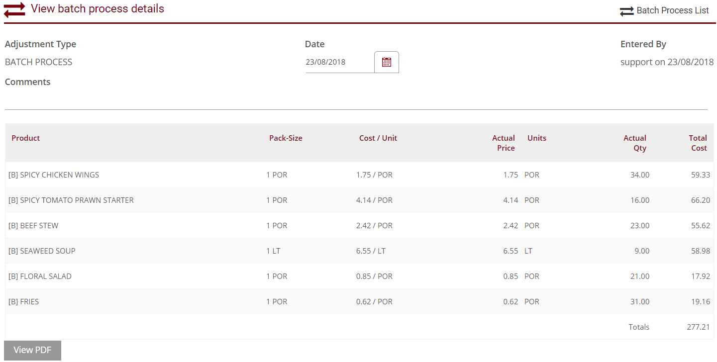This screenshot has width=717, height=362.
Task: Click the red double-arrow back icon
Action: pos(14,9)
